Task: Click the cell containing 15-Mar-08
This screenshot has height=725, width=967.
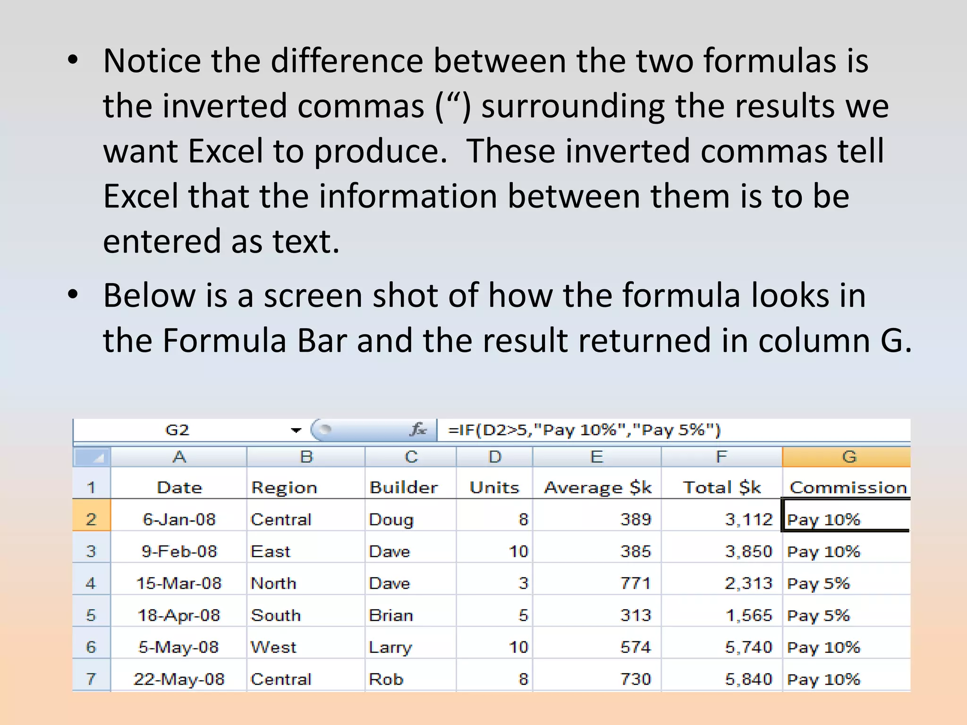Action: (x=179, y=583)
